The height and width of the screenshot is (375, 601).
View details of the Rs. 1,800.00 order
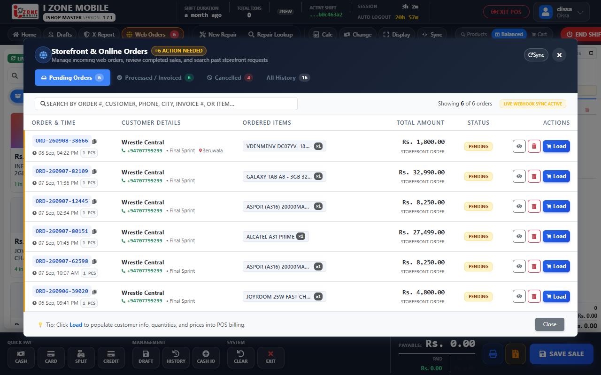click(519, 146)
